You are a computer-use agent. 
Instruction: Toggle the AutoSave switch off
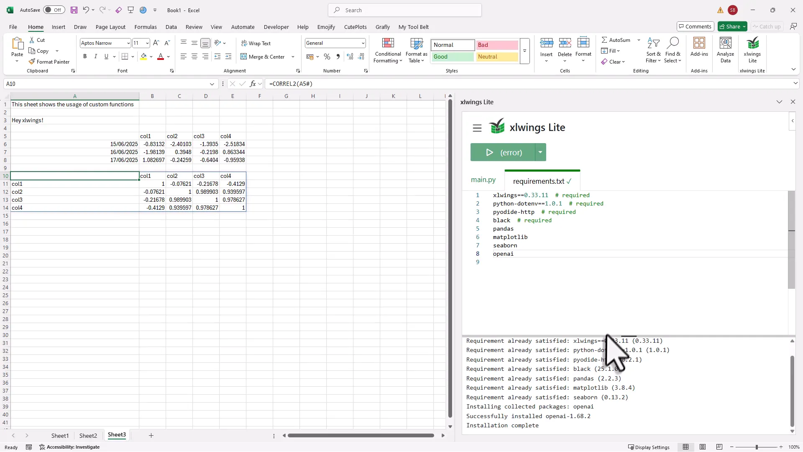coord(54,10)
